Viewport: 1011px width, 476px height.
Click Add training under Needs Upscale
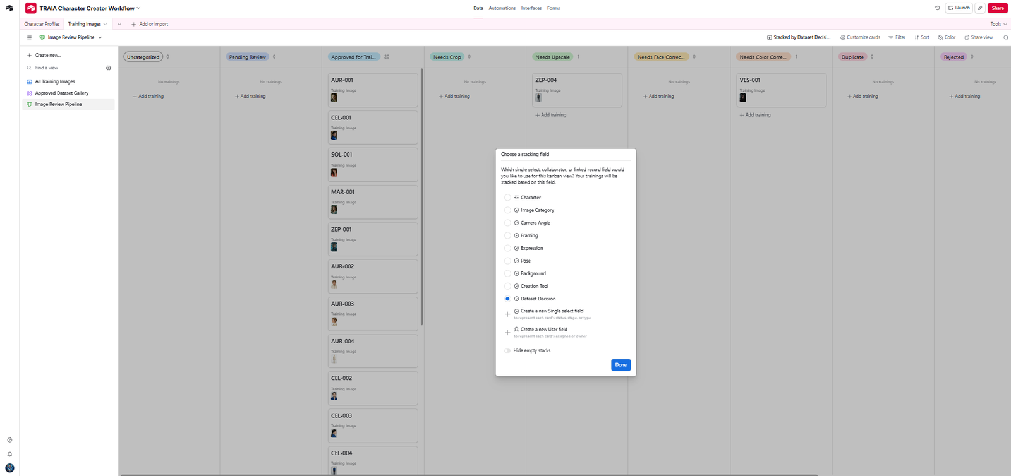[551, 115]
